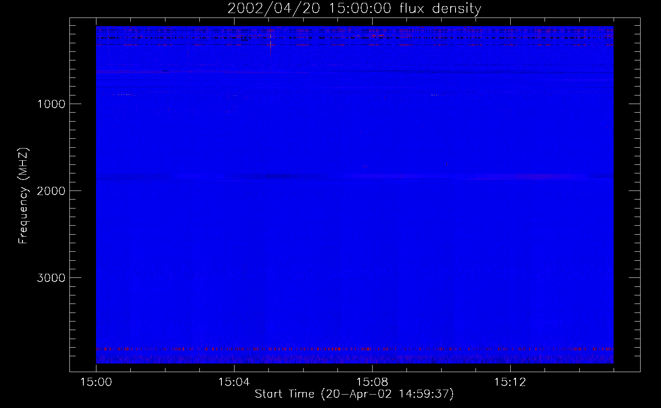The height and width of the screenshot is (408, 661).
Task: Click the right-axis tick mark at 1000 MHz
Action: pos(634,104)
